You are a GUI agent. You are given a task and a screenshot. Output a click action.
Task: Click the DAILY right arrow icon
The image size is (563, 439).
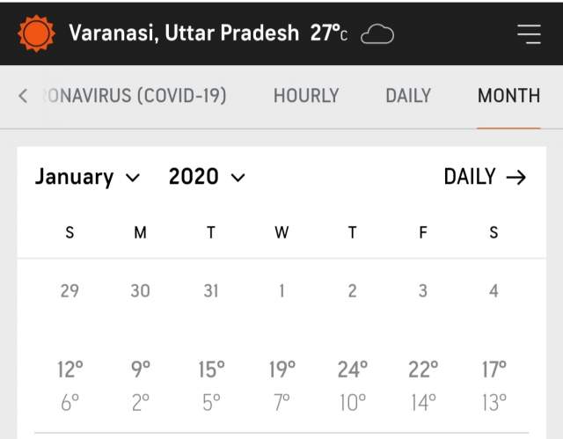(x=516, y=177)
